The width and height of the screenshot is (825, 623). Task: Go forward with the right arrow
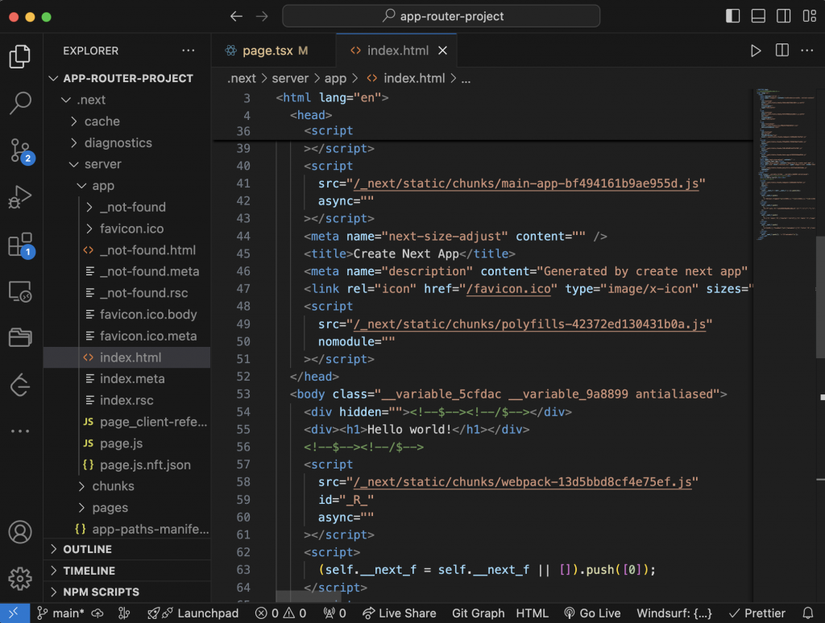click(262, 16)
